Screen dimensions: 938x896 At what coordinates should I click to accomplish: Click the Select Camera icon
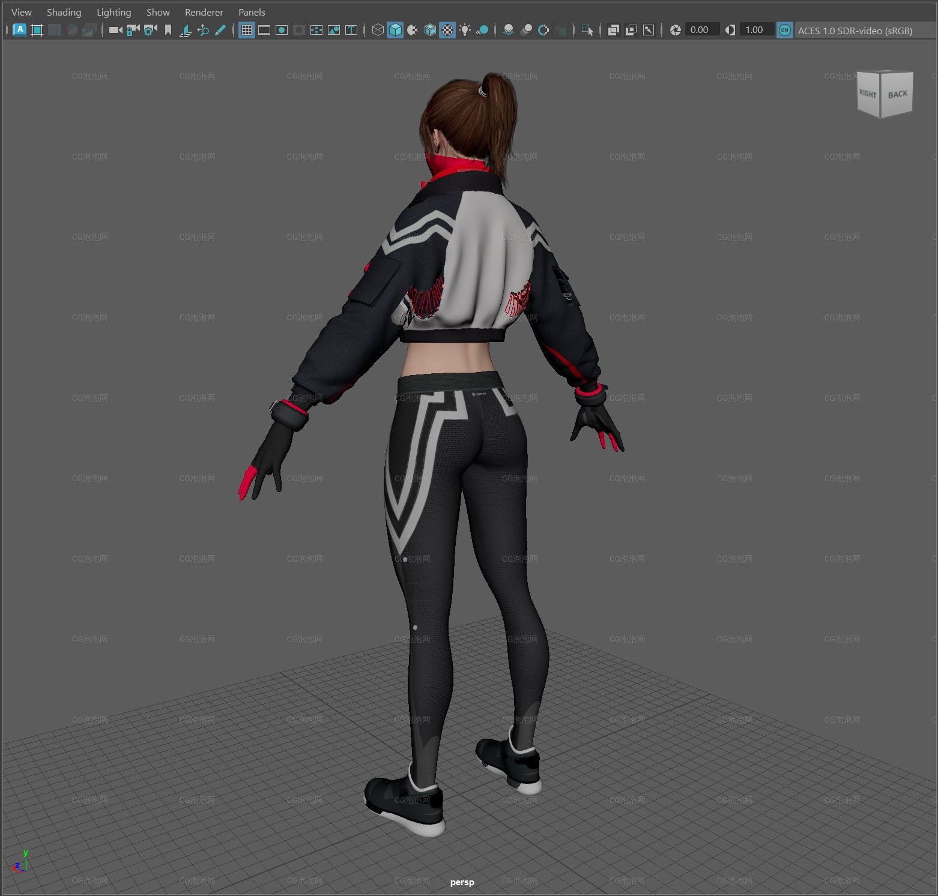[115, 29]
